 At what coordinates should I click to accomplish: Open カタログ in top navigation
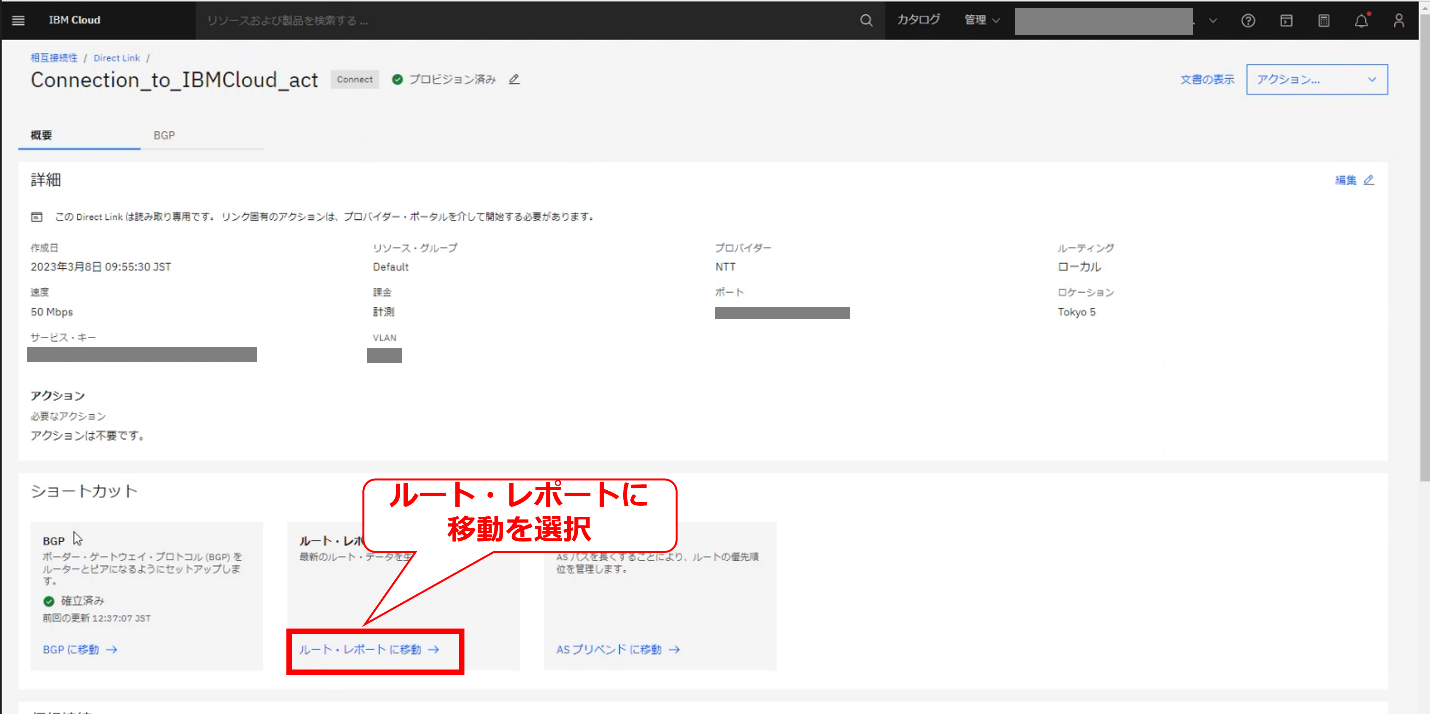click(x=919, y=20)
